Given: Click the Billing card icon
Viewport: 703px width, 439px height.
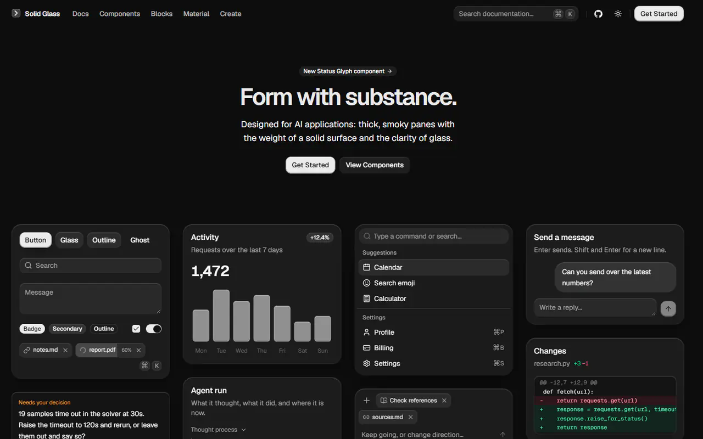Looking at the screenshot, I should pyautogui.click(x=367, y=348).
